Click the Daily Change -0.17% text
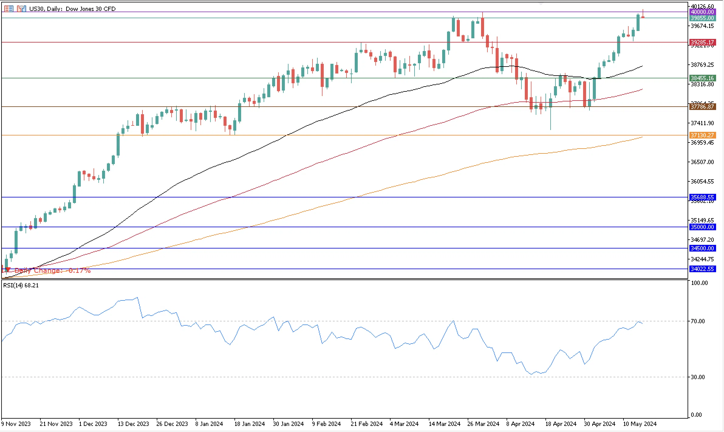 pos(53,270)
